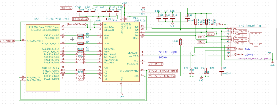Image resolution: width=277 pixels, height=105 pixels.
Task: Select the 10k resistor R22
Action: click(x=109, y=19)
